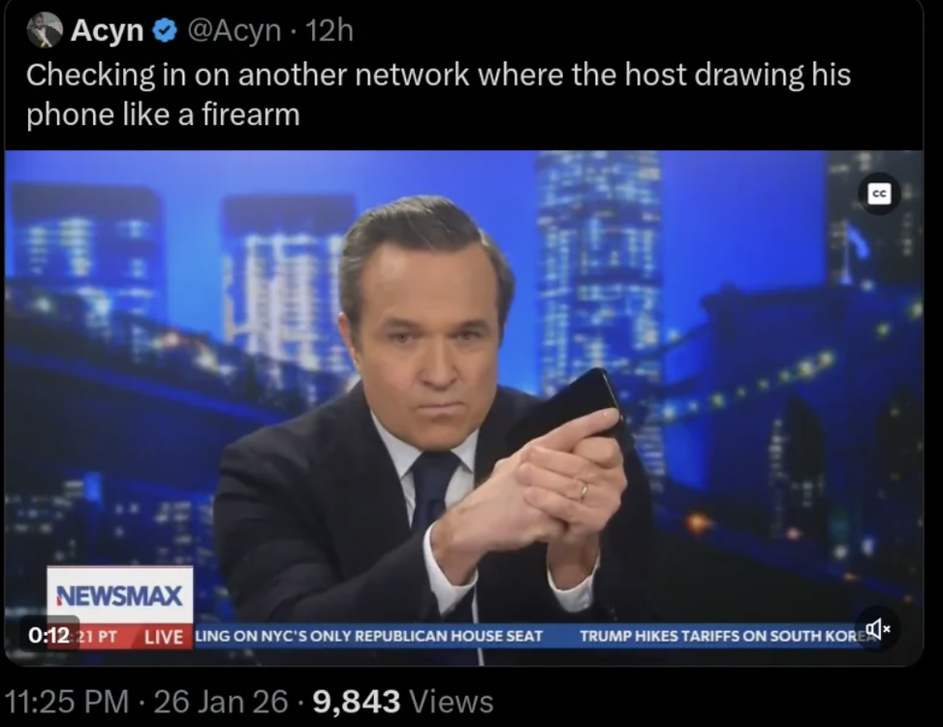
Task: Unmute the video speaker icon
Action: coord(878,629)
